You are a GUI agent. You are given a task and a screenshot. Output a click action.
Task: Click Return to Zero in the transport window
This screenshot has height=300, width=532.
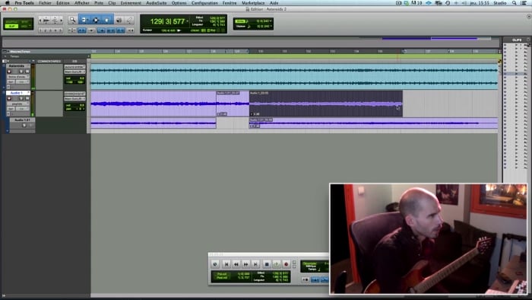point(226,264)
